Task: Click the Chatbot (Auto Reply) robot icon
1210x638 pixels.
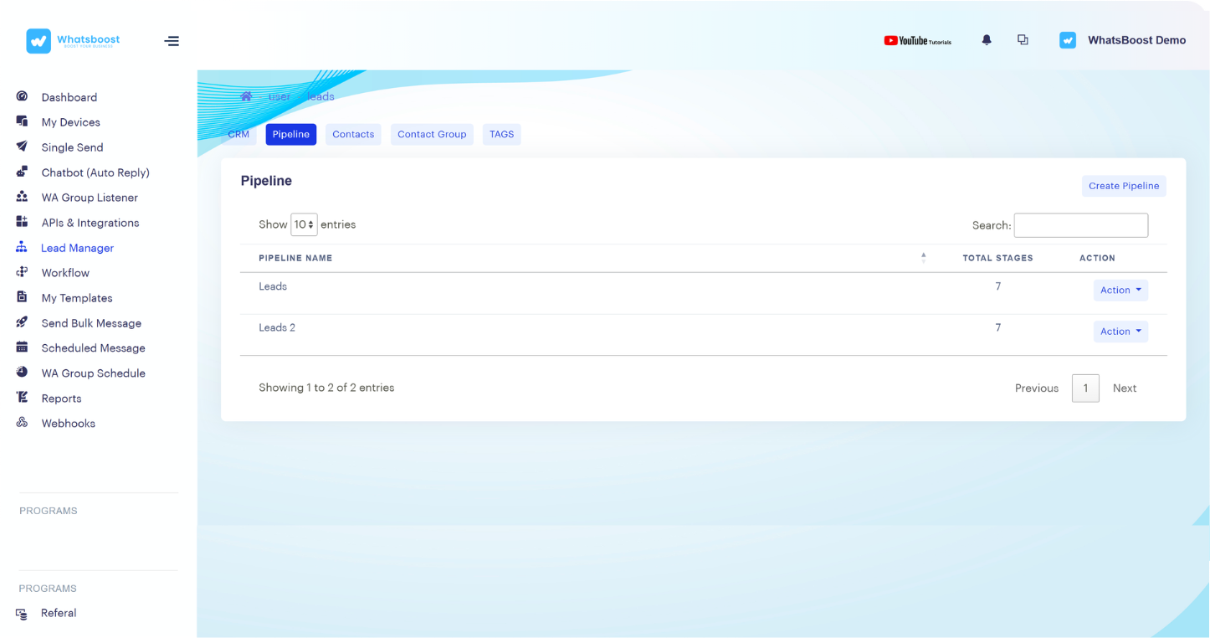Action: pos(23,172)
